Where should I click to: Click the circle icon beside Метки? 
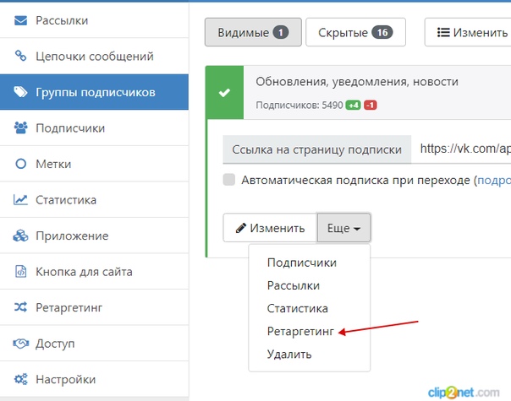coord(20,165)
